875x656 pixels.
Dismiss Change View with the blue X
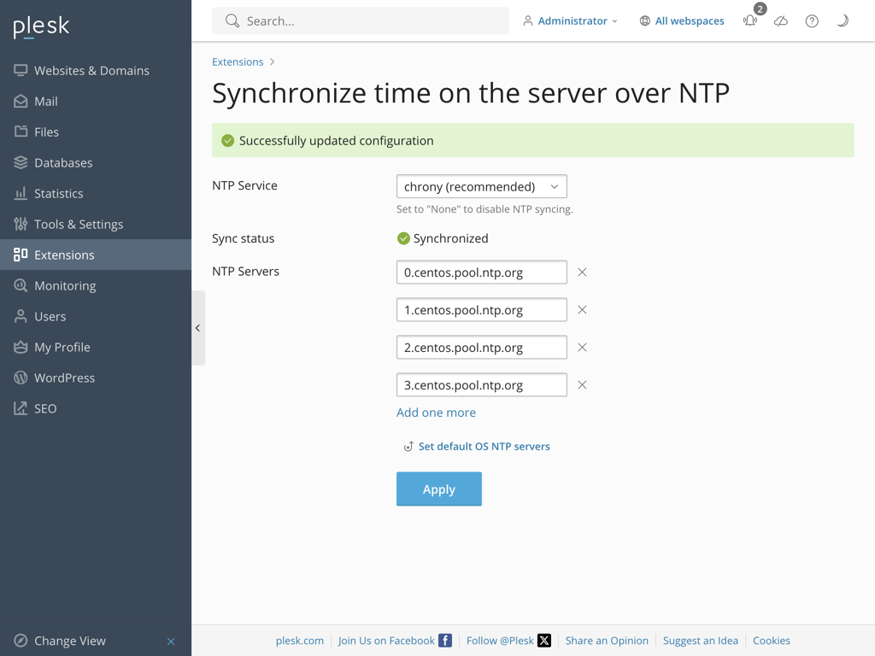tap(171, 641)
